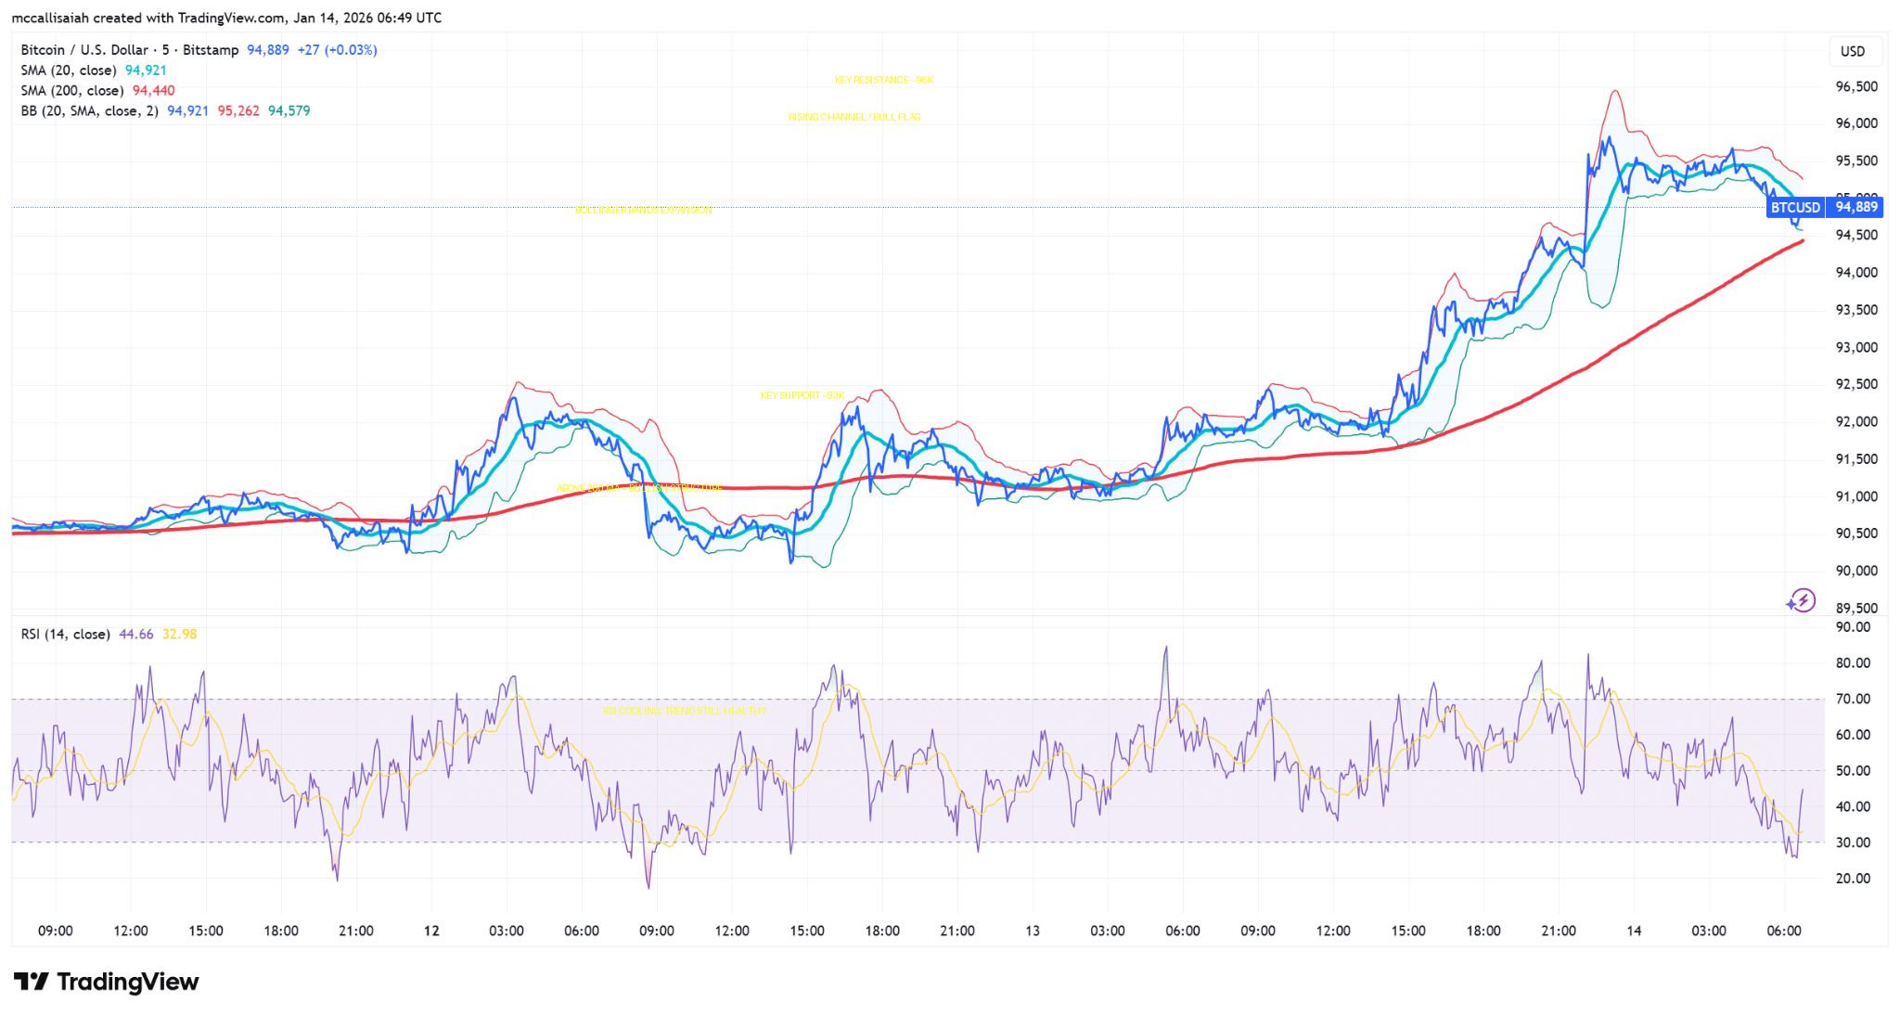Open RSI (14, close) indicator settings
Viewport: 1900px width, 1016px height.
click(67, 634)
